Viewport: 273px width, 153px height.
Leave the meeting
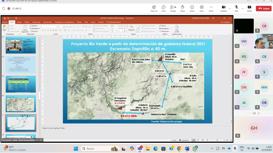(x=263, y=8)
